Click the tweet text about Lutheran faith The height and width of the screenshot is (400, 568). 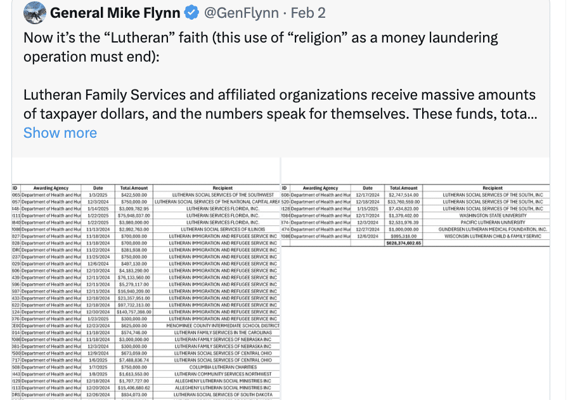tap(261, 47)
